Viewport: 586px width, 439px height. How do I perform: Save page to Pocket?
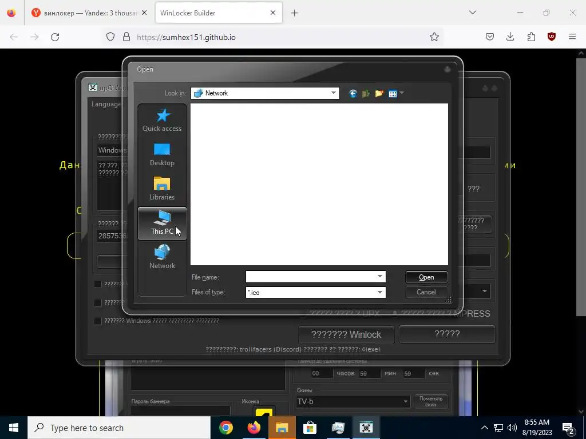click(490, 37)
